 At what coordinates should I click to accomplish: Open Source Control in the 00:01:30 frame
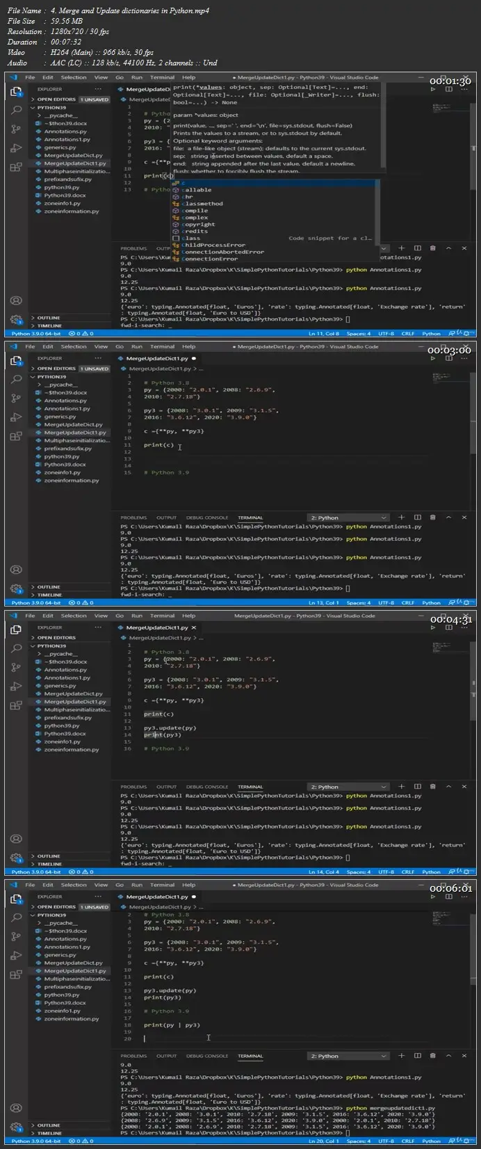(x=17, y=129)
